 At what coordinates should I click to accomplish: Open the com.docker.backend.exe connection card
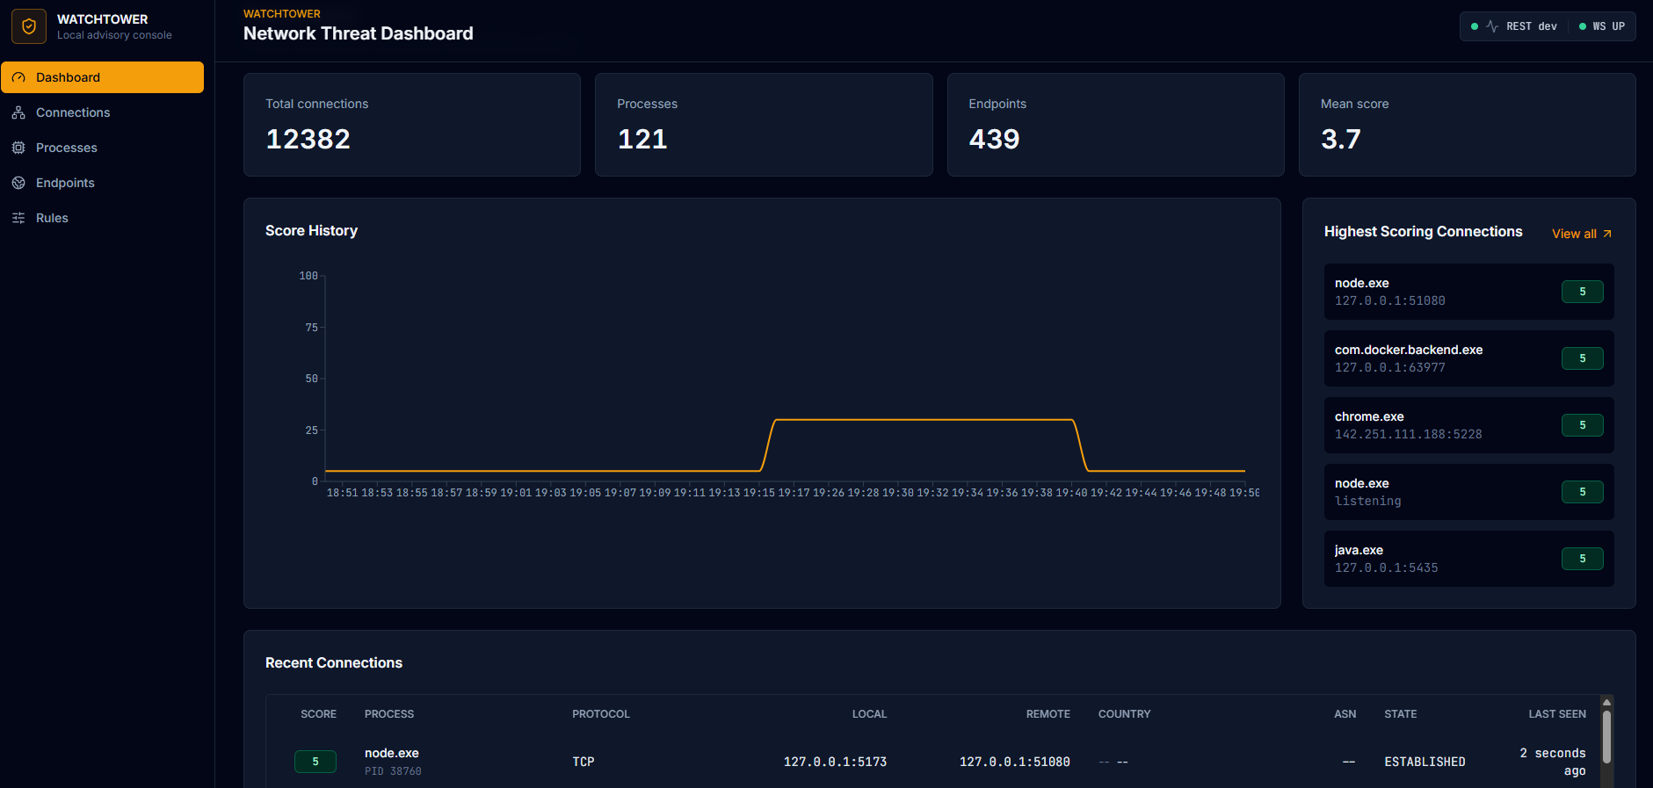[x=1469, y=358]
